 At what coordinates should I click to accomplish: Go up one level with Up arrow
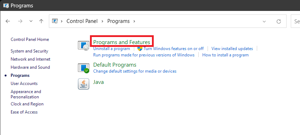coord(41,21)
